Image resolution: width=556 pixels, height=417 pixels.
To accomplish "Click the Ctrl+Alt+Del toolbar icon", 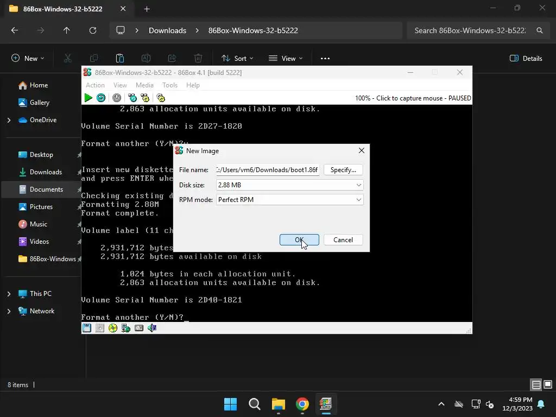I will (132, 98).
